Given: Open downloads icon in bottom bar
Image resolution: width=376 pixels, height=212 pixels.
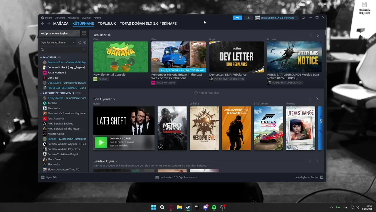Looking at the screenshot, I should pos(157,177).
